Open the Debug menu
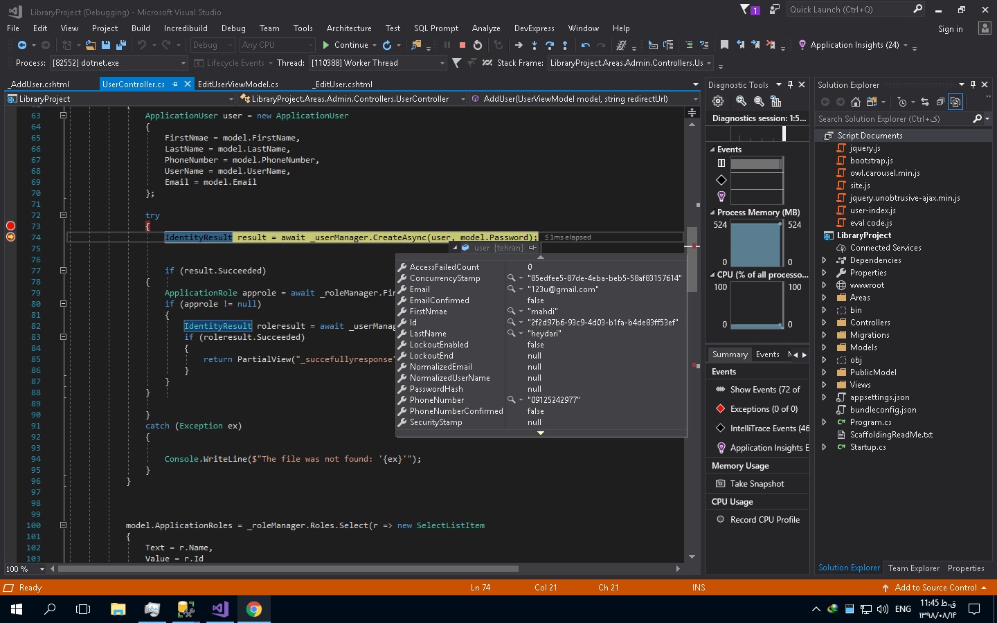This screenshot has width=997, height=623. point(233,28)
